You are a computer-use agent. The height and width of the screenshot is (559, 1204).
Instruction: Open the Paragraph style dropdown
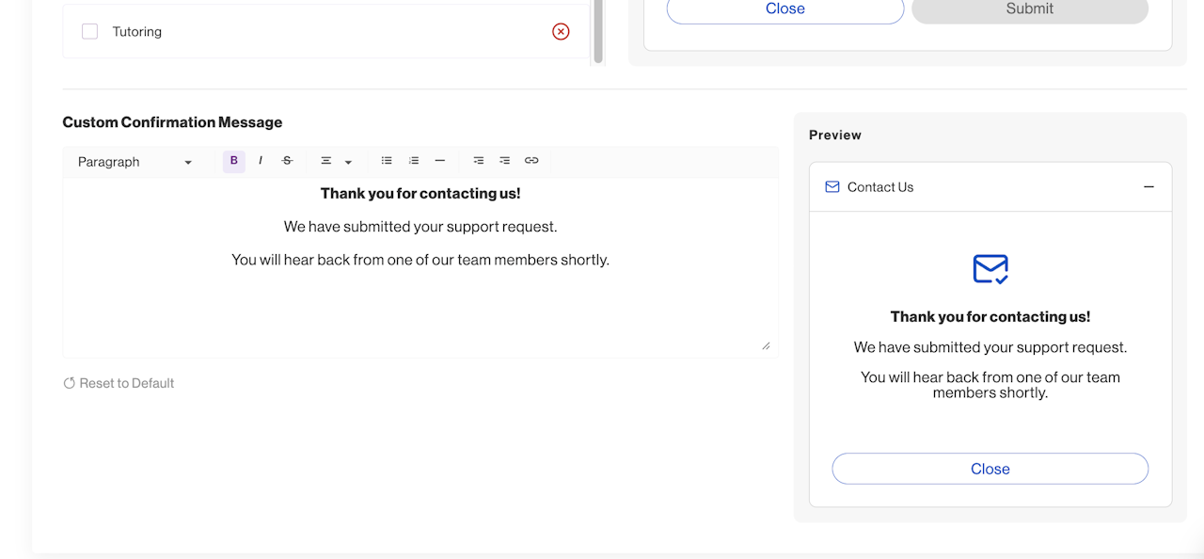tap(135, 162)
